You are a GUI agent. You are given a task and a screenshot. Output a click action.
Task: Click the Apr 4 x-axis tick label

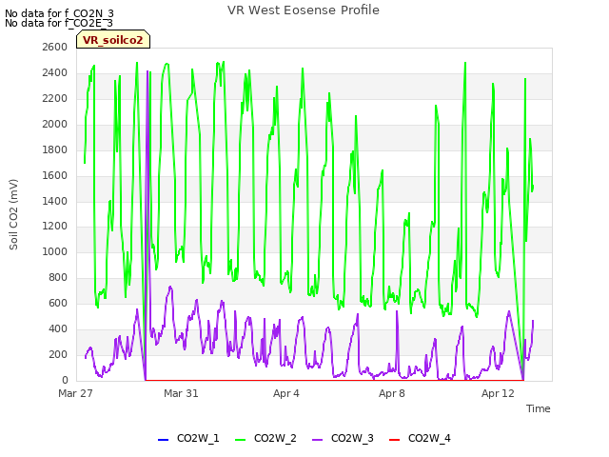pyautogui.click(x=286, y=393)
